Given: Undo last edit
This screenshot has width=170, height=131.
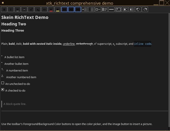Looking at the screenshot, I should pos(138,10).
